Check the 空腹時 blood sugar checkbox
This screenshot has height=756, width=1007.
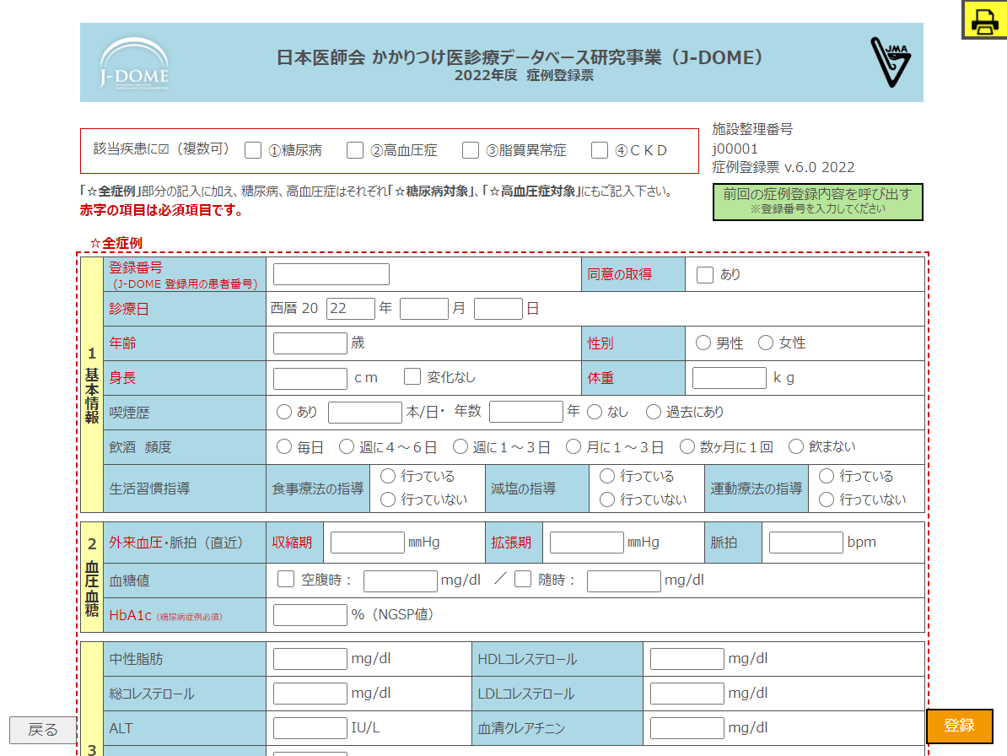[286, 580]
